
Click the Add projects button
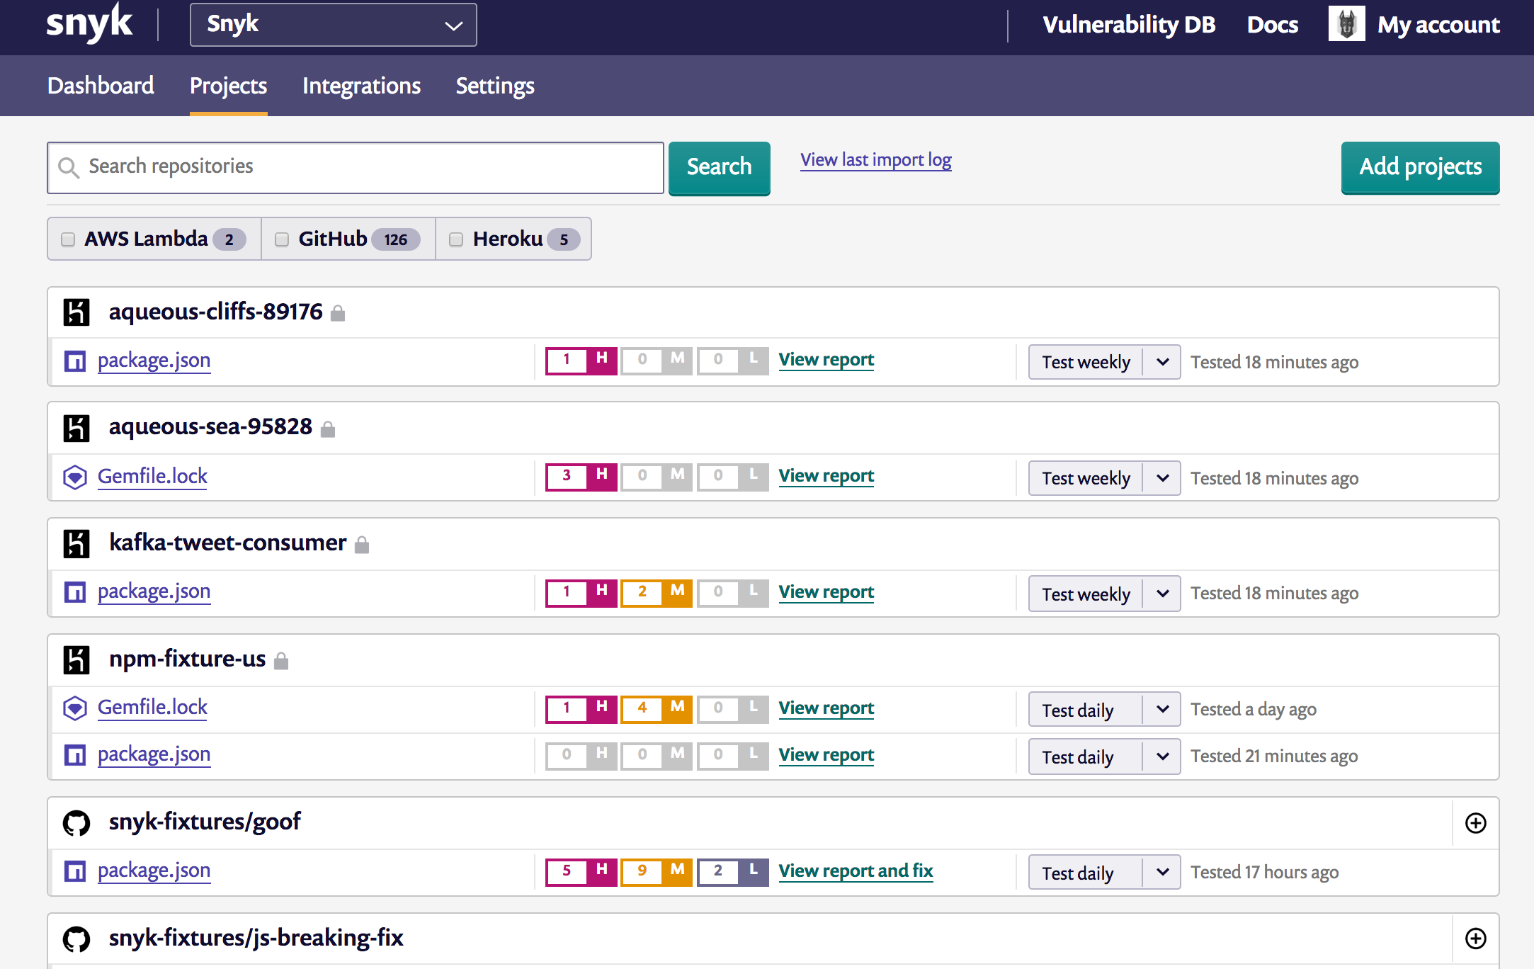coord(1420,167)
